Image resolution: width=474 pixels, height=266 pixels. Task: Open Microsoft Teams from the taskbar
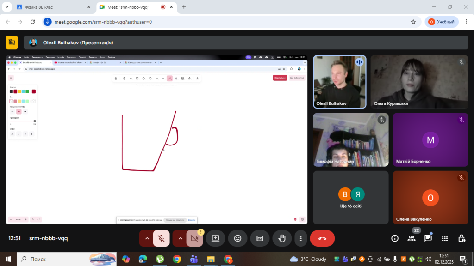point(194,259)
